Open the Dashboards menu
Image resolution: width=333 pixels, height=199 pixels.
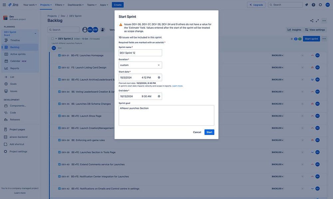[x=76, y=5]
